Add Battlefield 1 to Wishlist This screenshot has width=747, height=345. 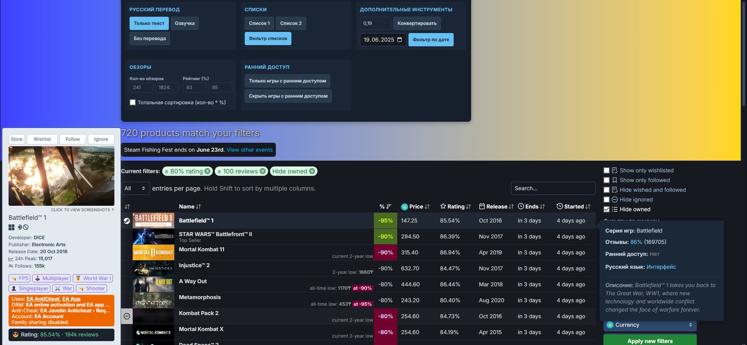point(42,139)
